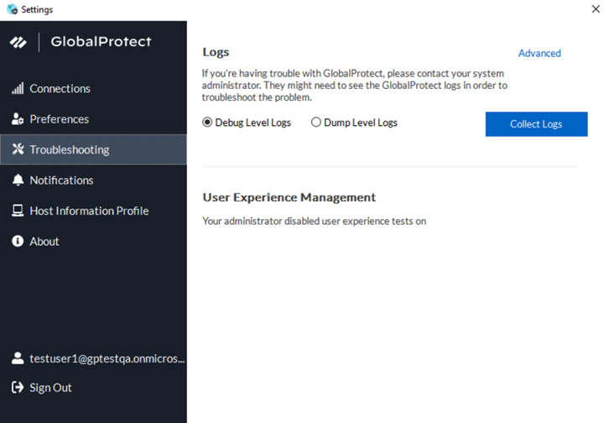Image resolution: width=604 pixels, height=423 pixels.
Task: Open the Advanced link
Action: click(539, 53)
